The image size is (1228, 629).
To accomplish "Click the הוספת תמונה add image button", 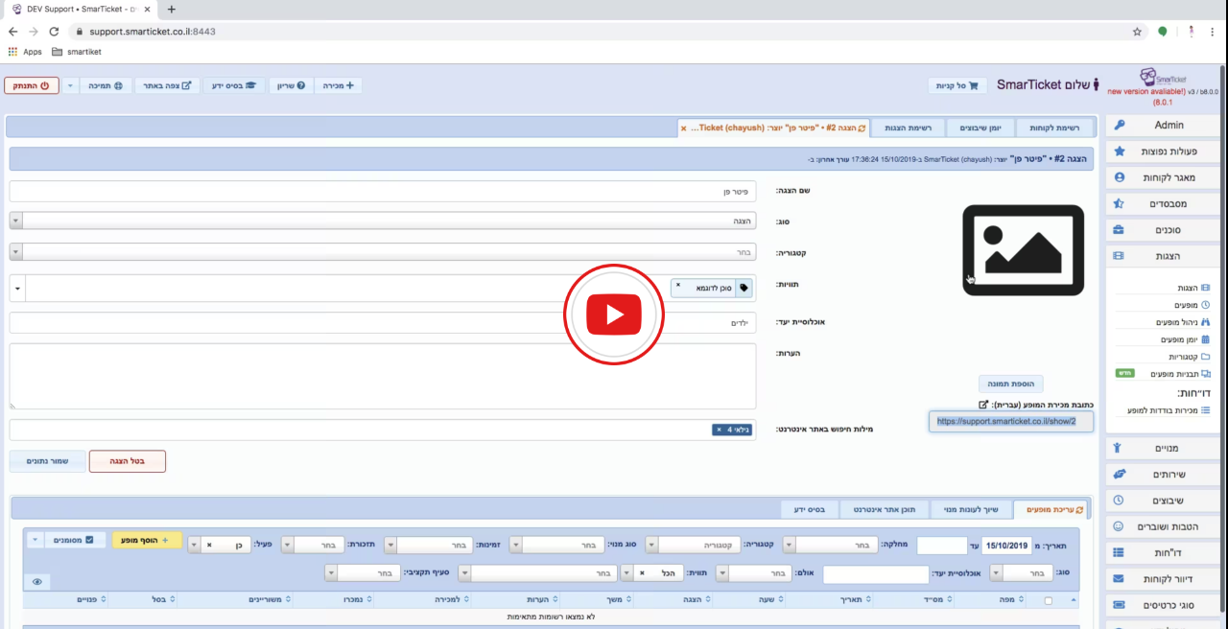I will (1010, 384).
